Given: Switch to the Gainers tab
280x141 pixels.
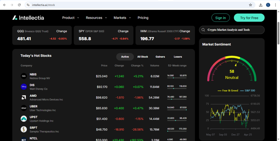Looking at the screenshot, I should coord(160,57).
